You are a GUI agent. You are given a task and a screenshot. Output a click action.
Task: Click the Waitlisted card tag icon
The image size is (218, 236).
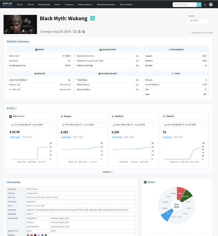point(113,117)
